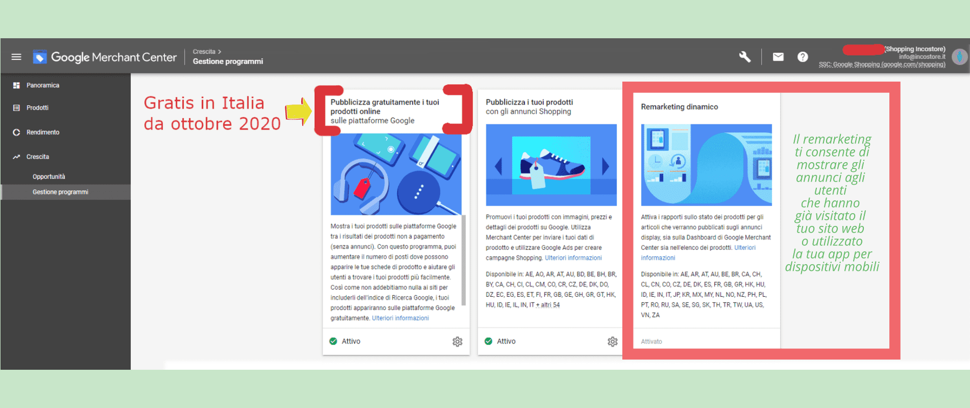Click the Remarketing dinamico dashboard illustration
970x408 pixels.
point(707,165)
